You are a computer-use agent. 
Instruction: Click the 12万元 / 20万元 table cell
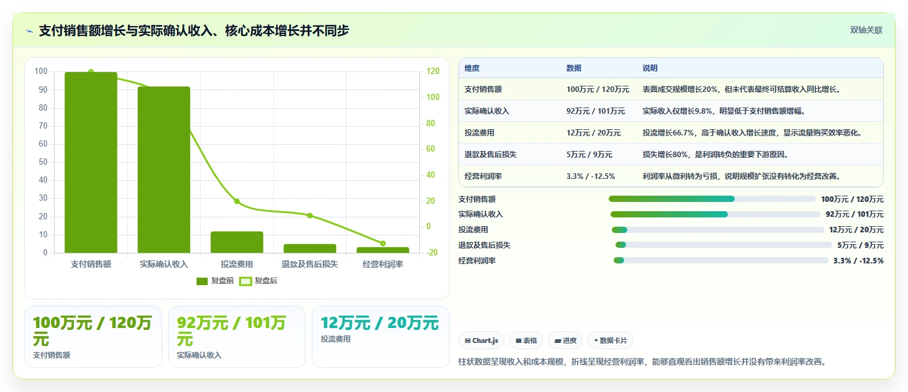[x=594, y=133]
